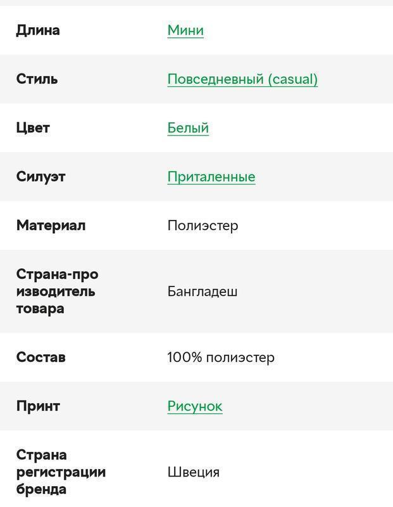Click the Цвет attribute label
Screen dimensions: 393x507
tap(33, 128)
